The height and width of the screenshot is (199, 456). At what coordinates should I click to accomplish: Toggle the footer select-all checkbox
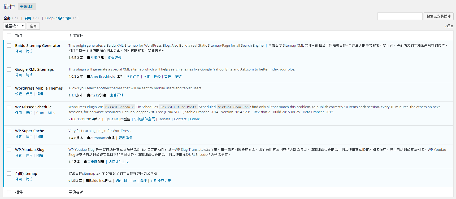pyautogui.click(x=9, y=192)
